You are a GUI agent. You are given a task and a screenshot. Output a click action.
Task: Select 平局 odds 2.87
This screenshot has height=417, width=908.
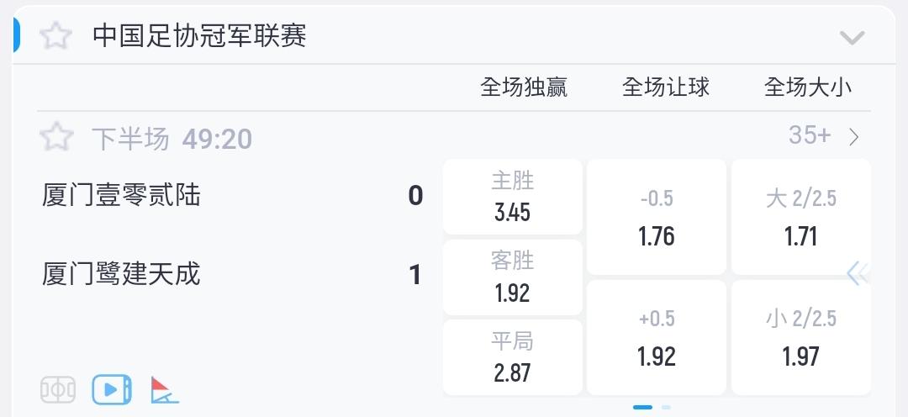[512, 357]
